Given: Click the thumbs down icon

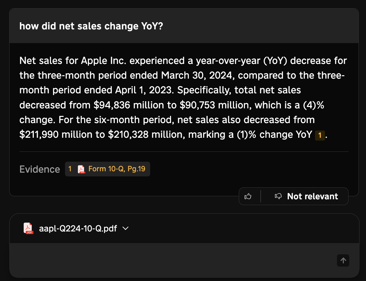Looking at the screenshot, I should 278,196.
